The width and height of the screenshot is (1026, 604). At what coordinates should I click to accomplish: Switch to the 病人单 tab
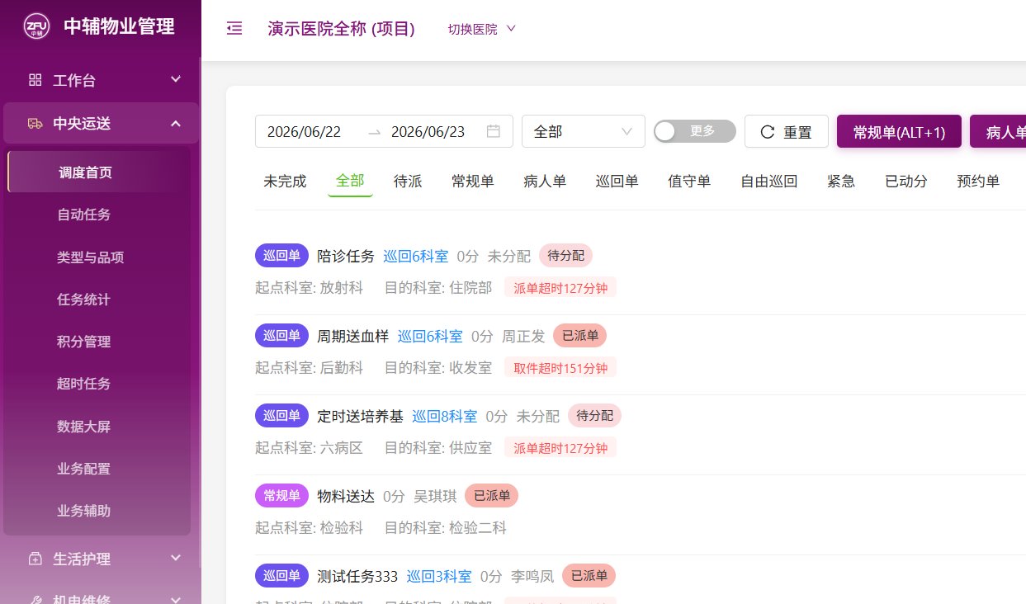545,181
